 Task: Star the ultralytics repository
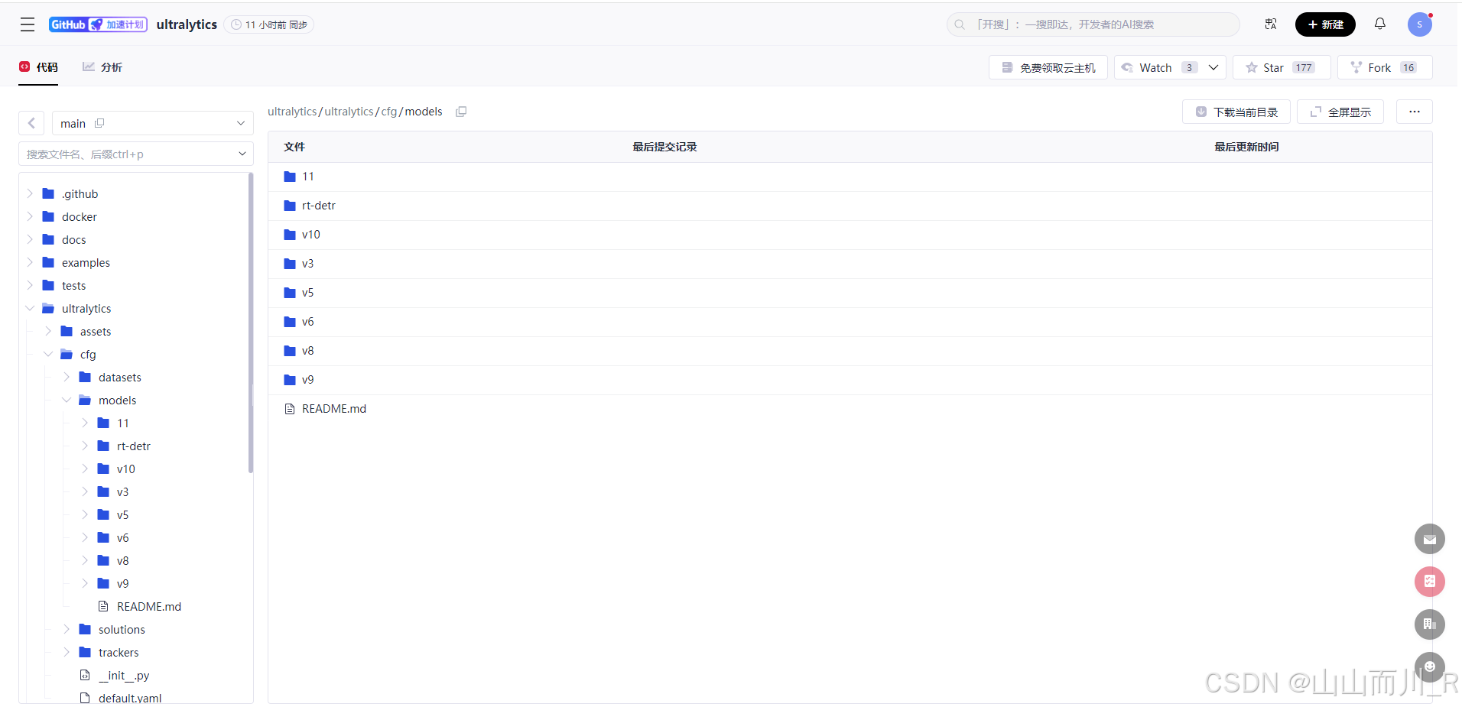pyautogui.click(x=1282, y=67)
